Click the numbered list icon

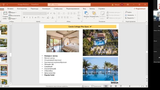point(64,13)
